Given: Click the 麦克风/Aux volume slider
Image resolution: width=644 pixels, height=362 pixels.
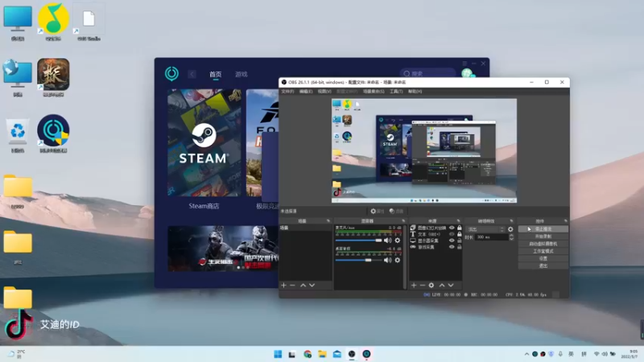Looking at the screenshot, I should 358,240.
